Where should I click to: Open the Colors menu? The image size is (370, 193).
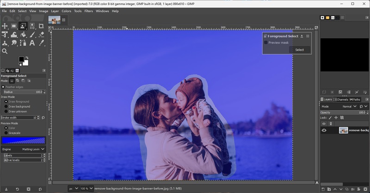(x=66, y=11)
